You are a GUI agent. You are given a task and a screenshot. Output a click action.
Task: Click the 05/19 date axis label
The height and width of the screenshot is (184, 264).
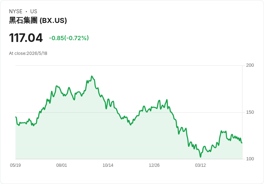click(15, 165)
